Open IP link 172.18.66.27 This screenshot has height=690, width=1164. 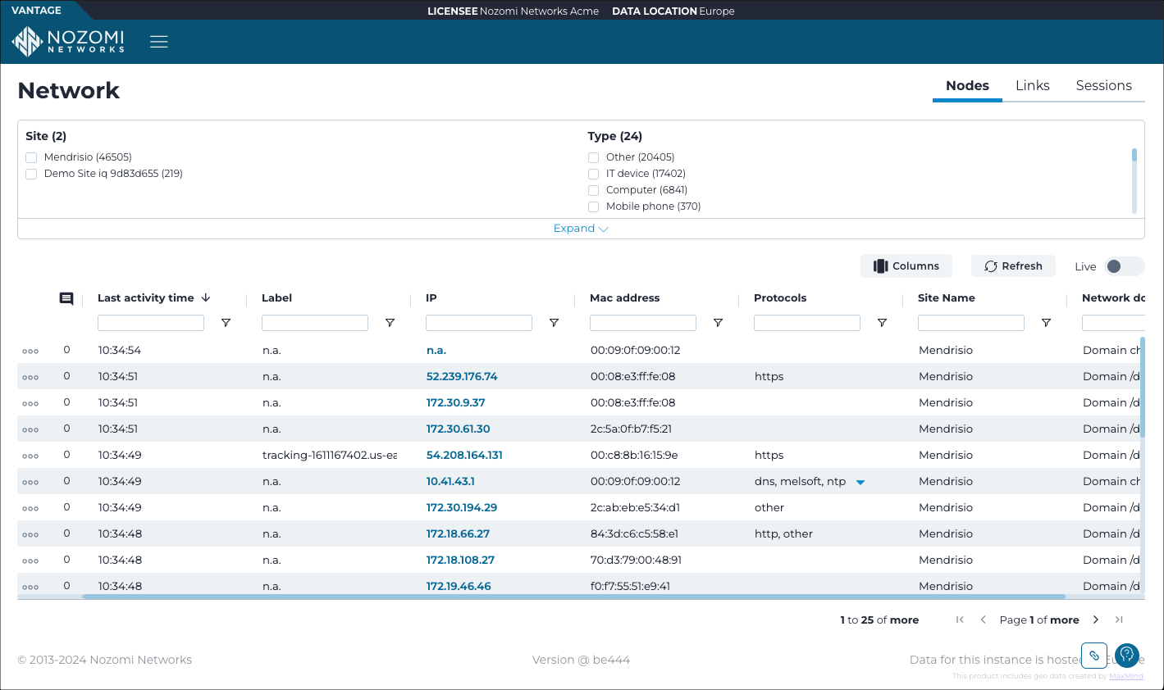pyautogui.click(x=458, y=533)
